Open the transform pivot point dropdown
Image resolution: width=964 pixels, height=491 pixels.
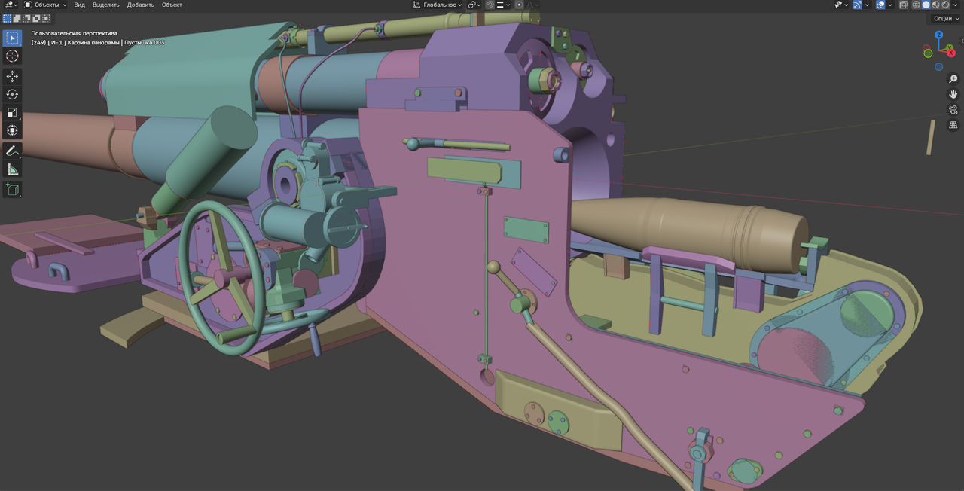tap(474, 5)
